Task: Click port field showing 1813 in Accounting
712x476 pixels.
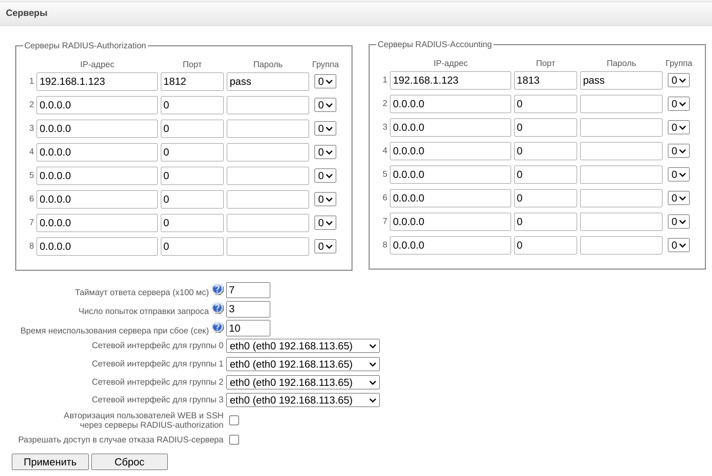Action: click(545, 80)
